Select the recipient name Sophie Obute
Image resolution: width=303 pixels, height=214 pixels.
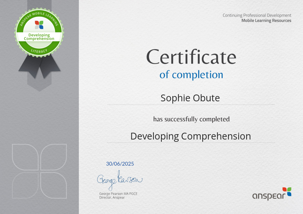pyautogui.click(x=190, y=98)
